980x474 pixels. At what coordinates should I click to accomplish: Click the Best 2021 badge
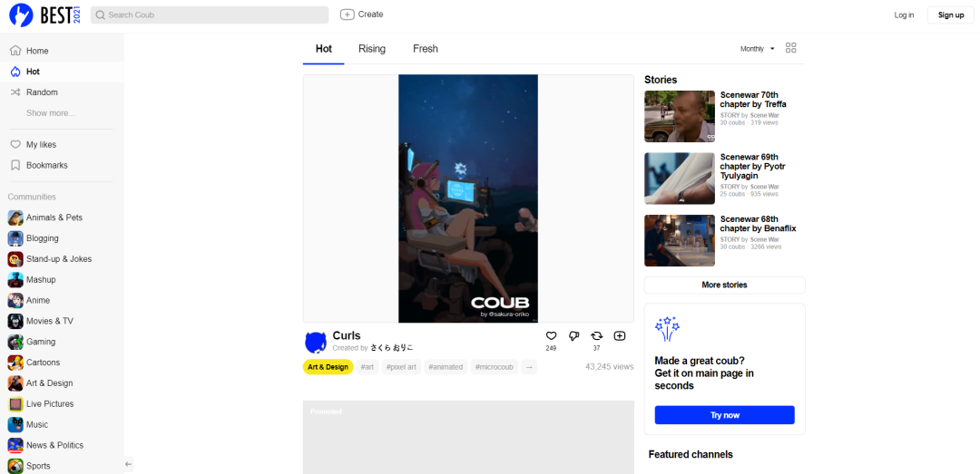(x=60, y=15)
